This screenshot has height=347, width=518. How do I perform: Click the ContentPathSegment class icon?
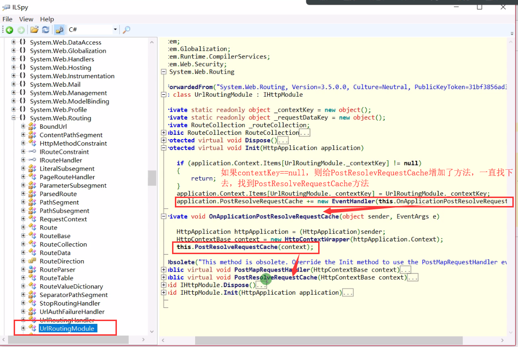coord(33,134)
